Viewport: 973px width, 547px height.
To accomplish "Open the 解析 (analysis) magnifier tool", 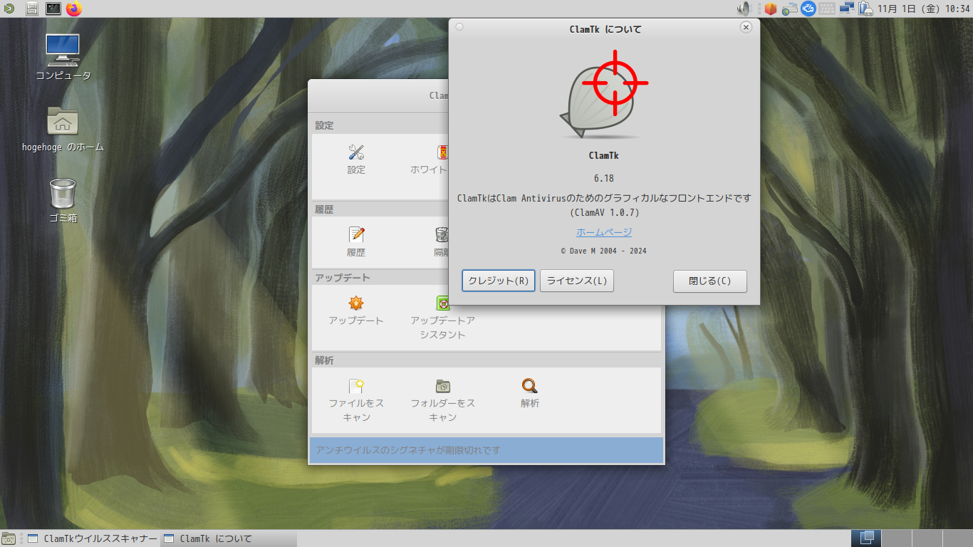I will point(529,393).
